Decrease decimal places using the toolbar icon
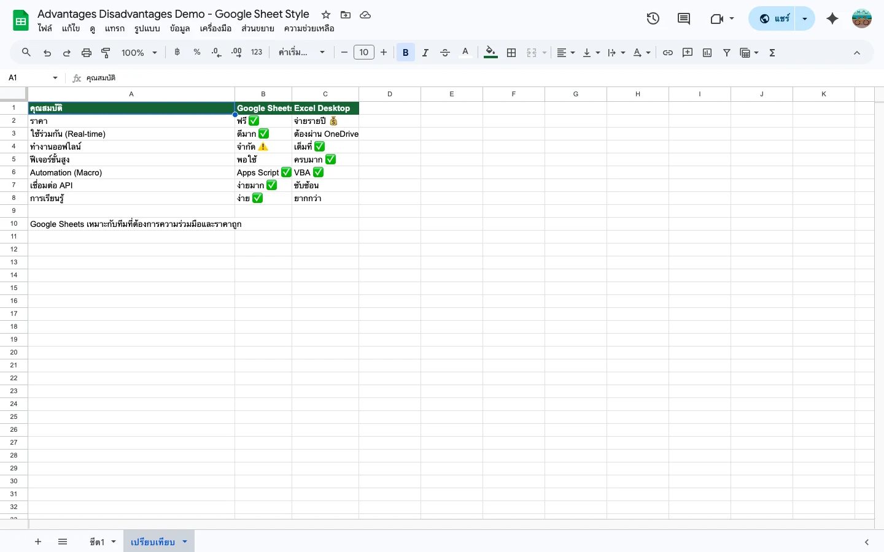The width and height of the screenshot is (884, 552). (215, 52)
